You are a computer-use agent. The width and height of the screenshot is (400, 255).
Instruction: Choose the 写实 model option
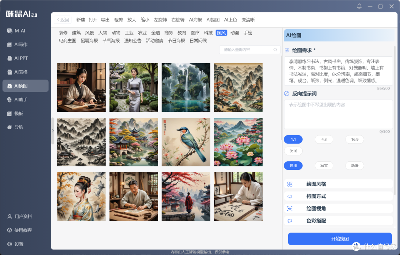pos(324,166)
